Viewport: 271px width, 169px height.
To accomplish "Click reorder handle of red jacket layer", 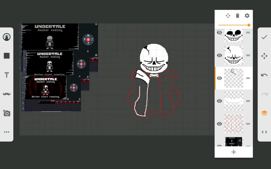I will 248,124.
